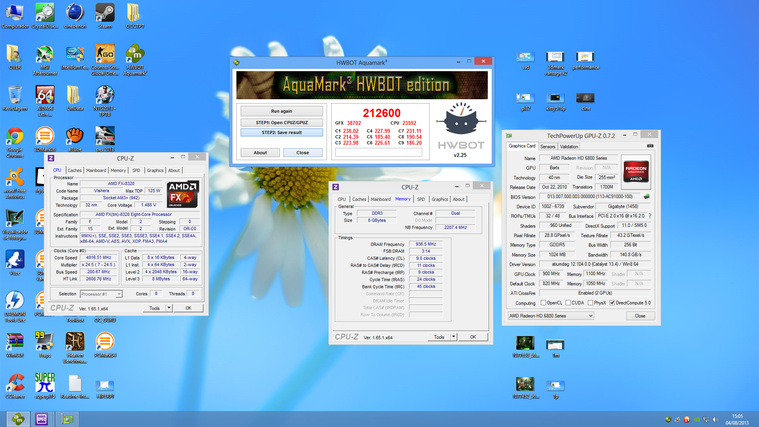Open the 3DMark06 desktop icon
759x427 pixels.
click(45, 139)
